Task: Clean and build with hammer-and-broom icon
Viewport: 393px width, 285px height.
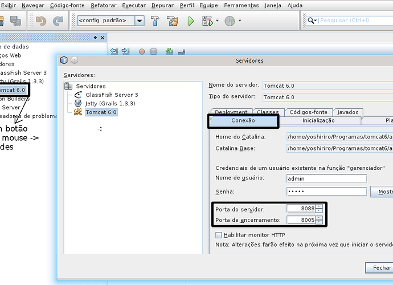Action: (173, 21)
